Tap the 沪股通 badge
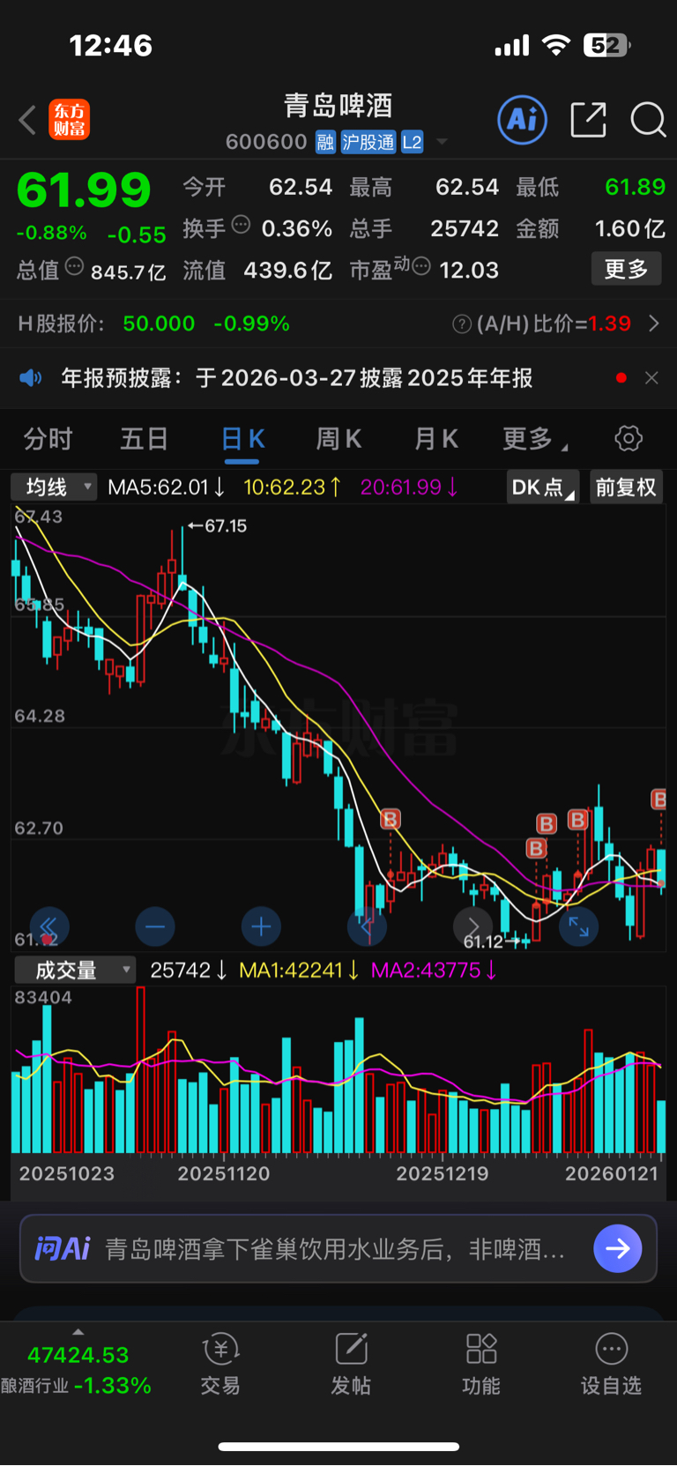This screenshot has height=1466, width=677. (368, 142)
